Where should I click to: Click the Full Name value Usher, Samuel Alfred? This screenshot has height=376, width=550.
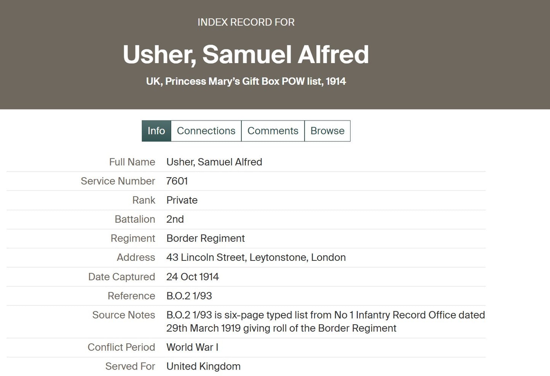[214, 162]
